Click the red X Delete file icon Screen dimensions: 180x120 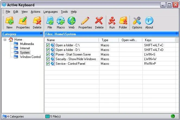pos(99,21)
